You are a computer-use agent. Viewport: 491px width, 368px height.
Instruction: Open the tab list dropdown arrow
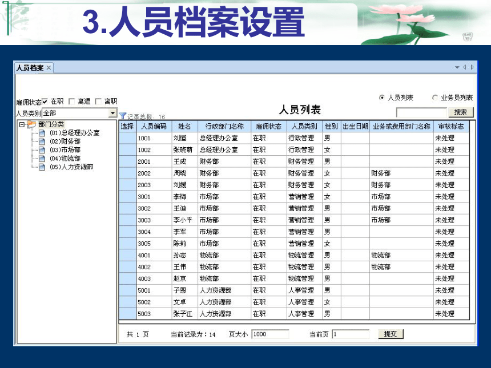click(457, 67)
